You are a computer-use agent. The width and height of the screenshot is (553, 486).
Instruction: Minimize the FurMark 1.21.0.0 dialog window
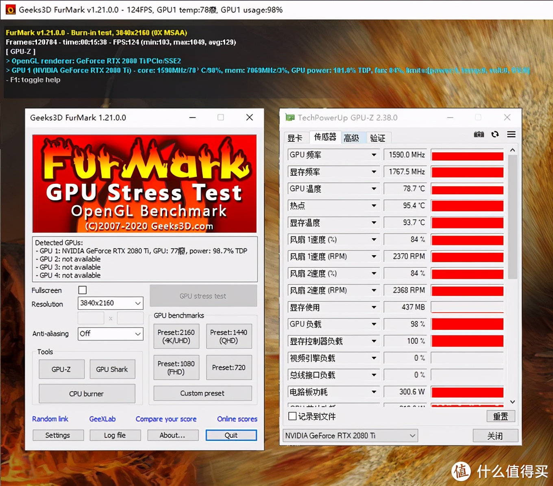(x=193, y=117)
